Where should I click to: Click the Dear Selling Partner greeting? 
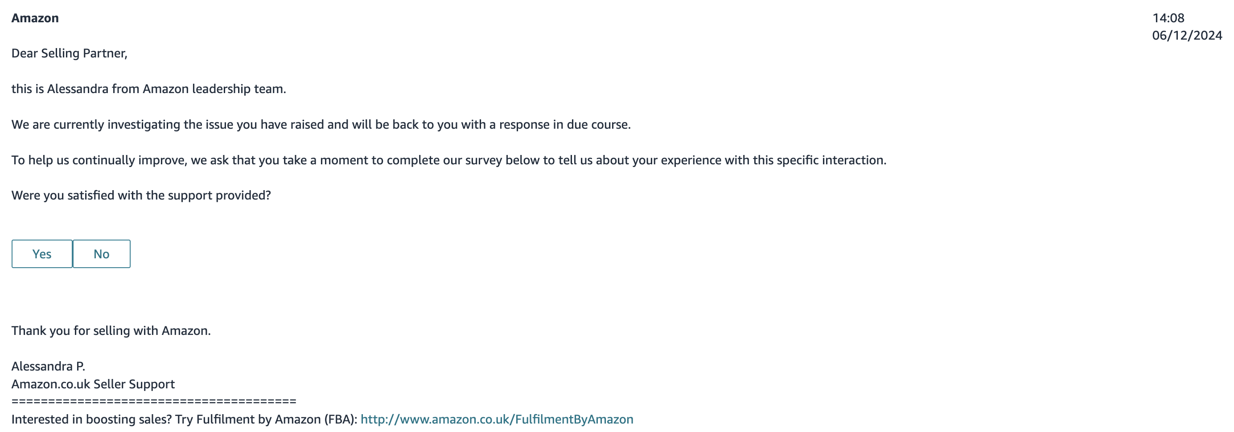70,53
